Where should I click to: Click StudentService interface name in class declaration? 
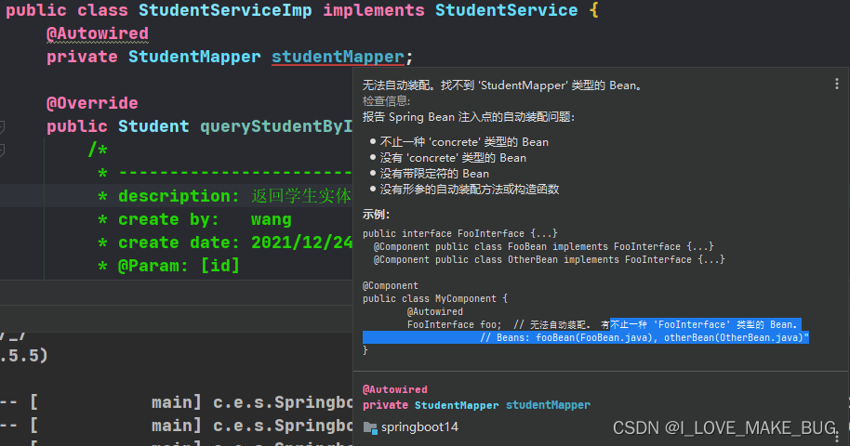(x=506, y=11)
